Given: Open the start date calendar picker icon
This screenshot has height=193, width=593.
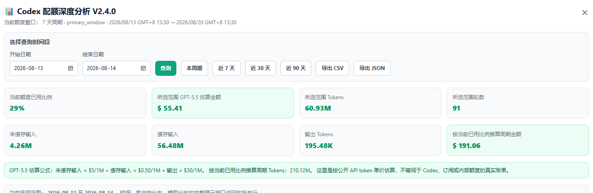Looking at the screenshot, I should [x=71, y=68].
